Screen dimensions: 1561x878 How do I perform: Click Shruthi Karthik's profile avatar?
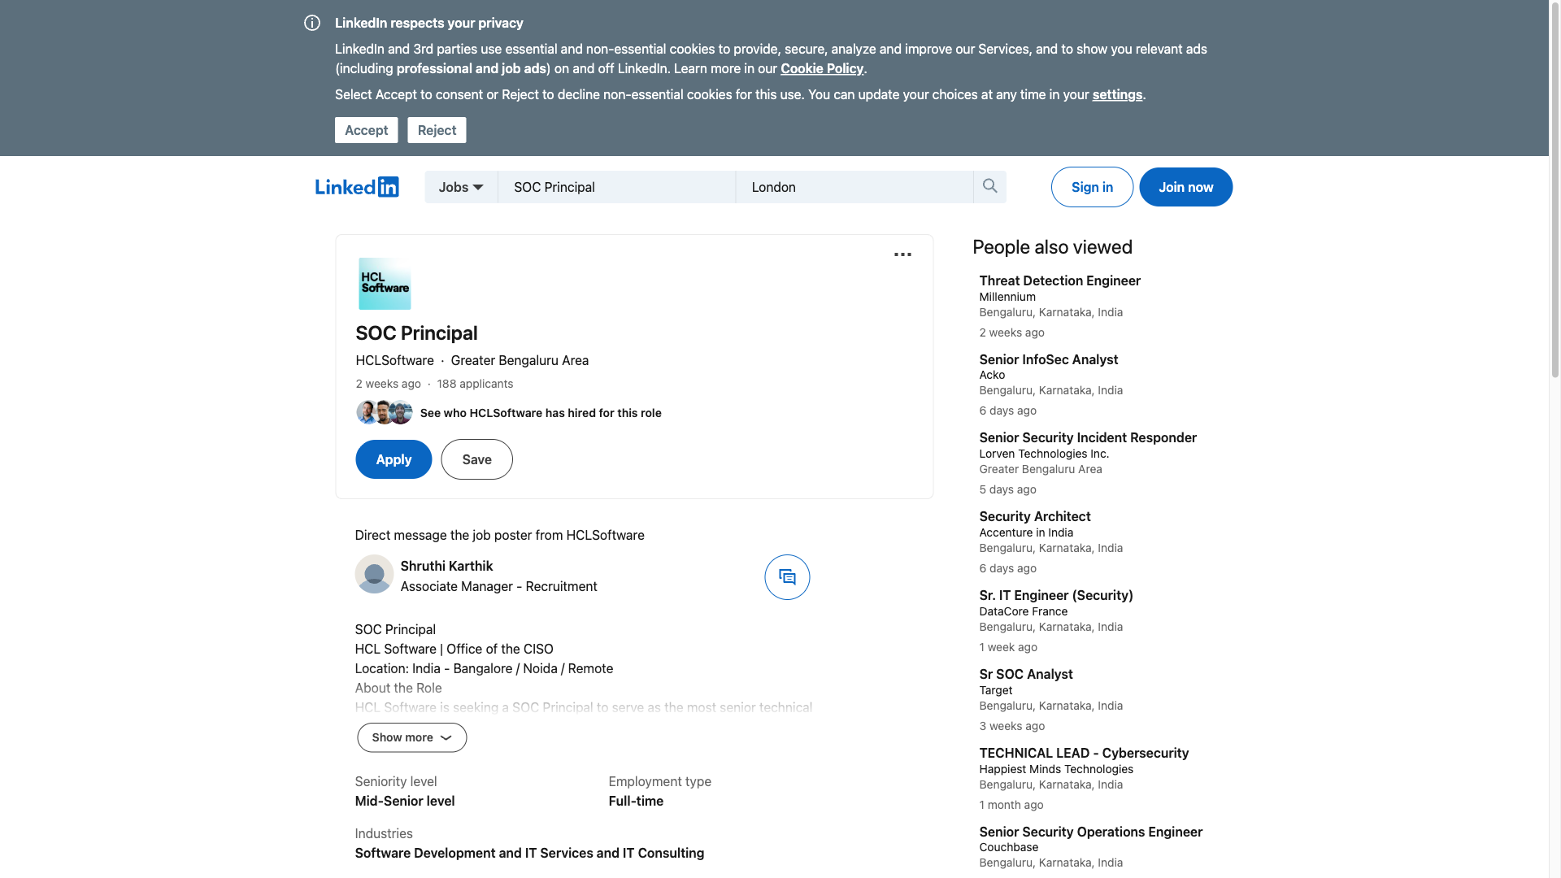(374, 574)
